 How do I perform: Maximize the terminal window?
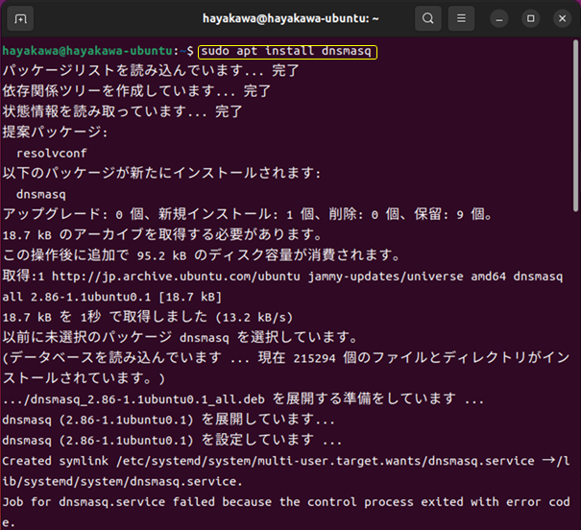[530, 18]
